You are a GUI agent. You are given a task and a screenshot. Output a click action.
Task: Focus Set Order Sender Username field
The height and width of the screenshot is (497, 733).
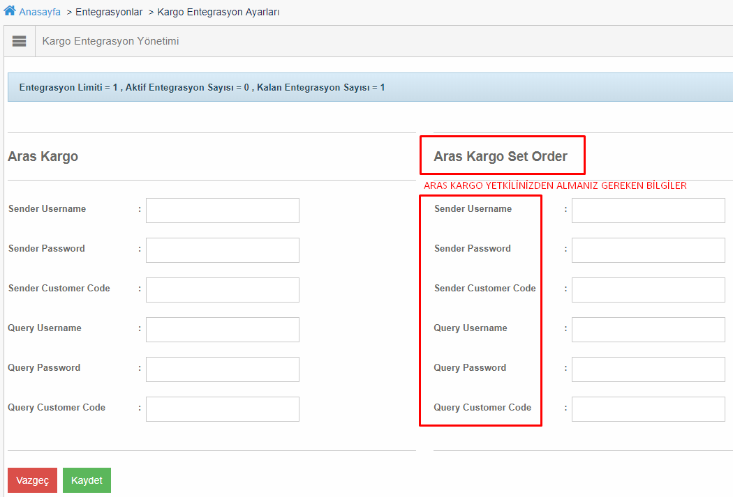click(649, 211)
